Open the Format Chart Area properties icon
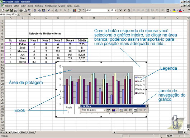Screen dimensions: 190x138 tap(108, 110)
